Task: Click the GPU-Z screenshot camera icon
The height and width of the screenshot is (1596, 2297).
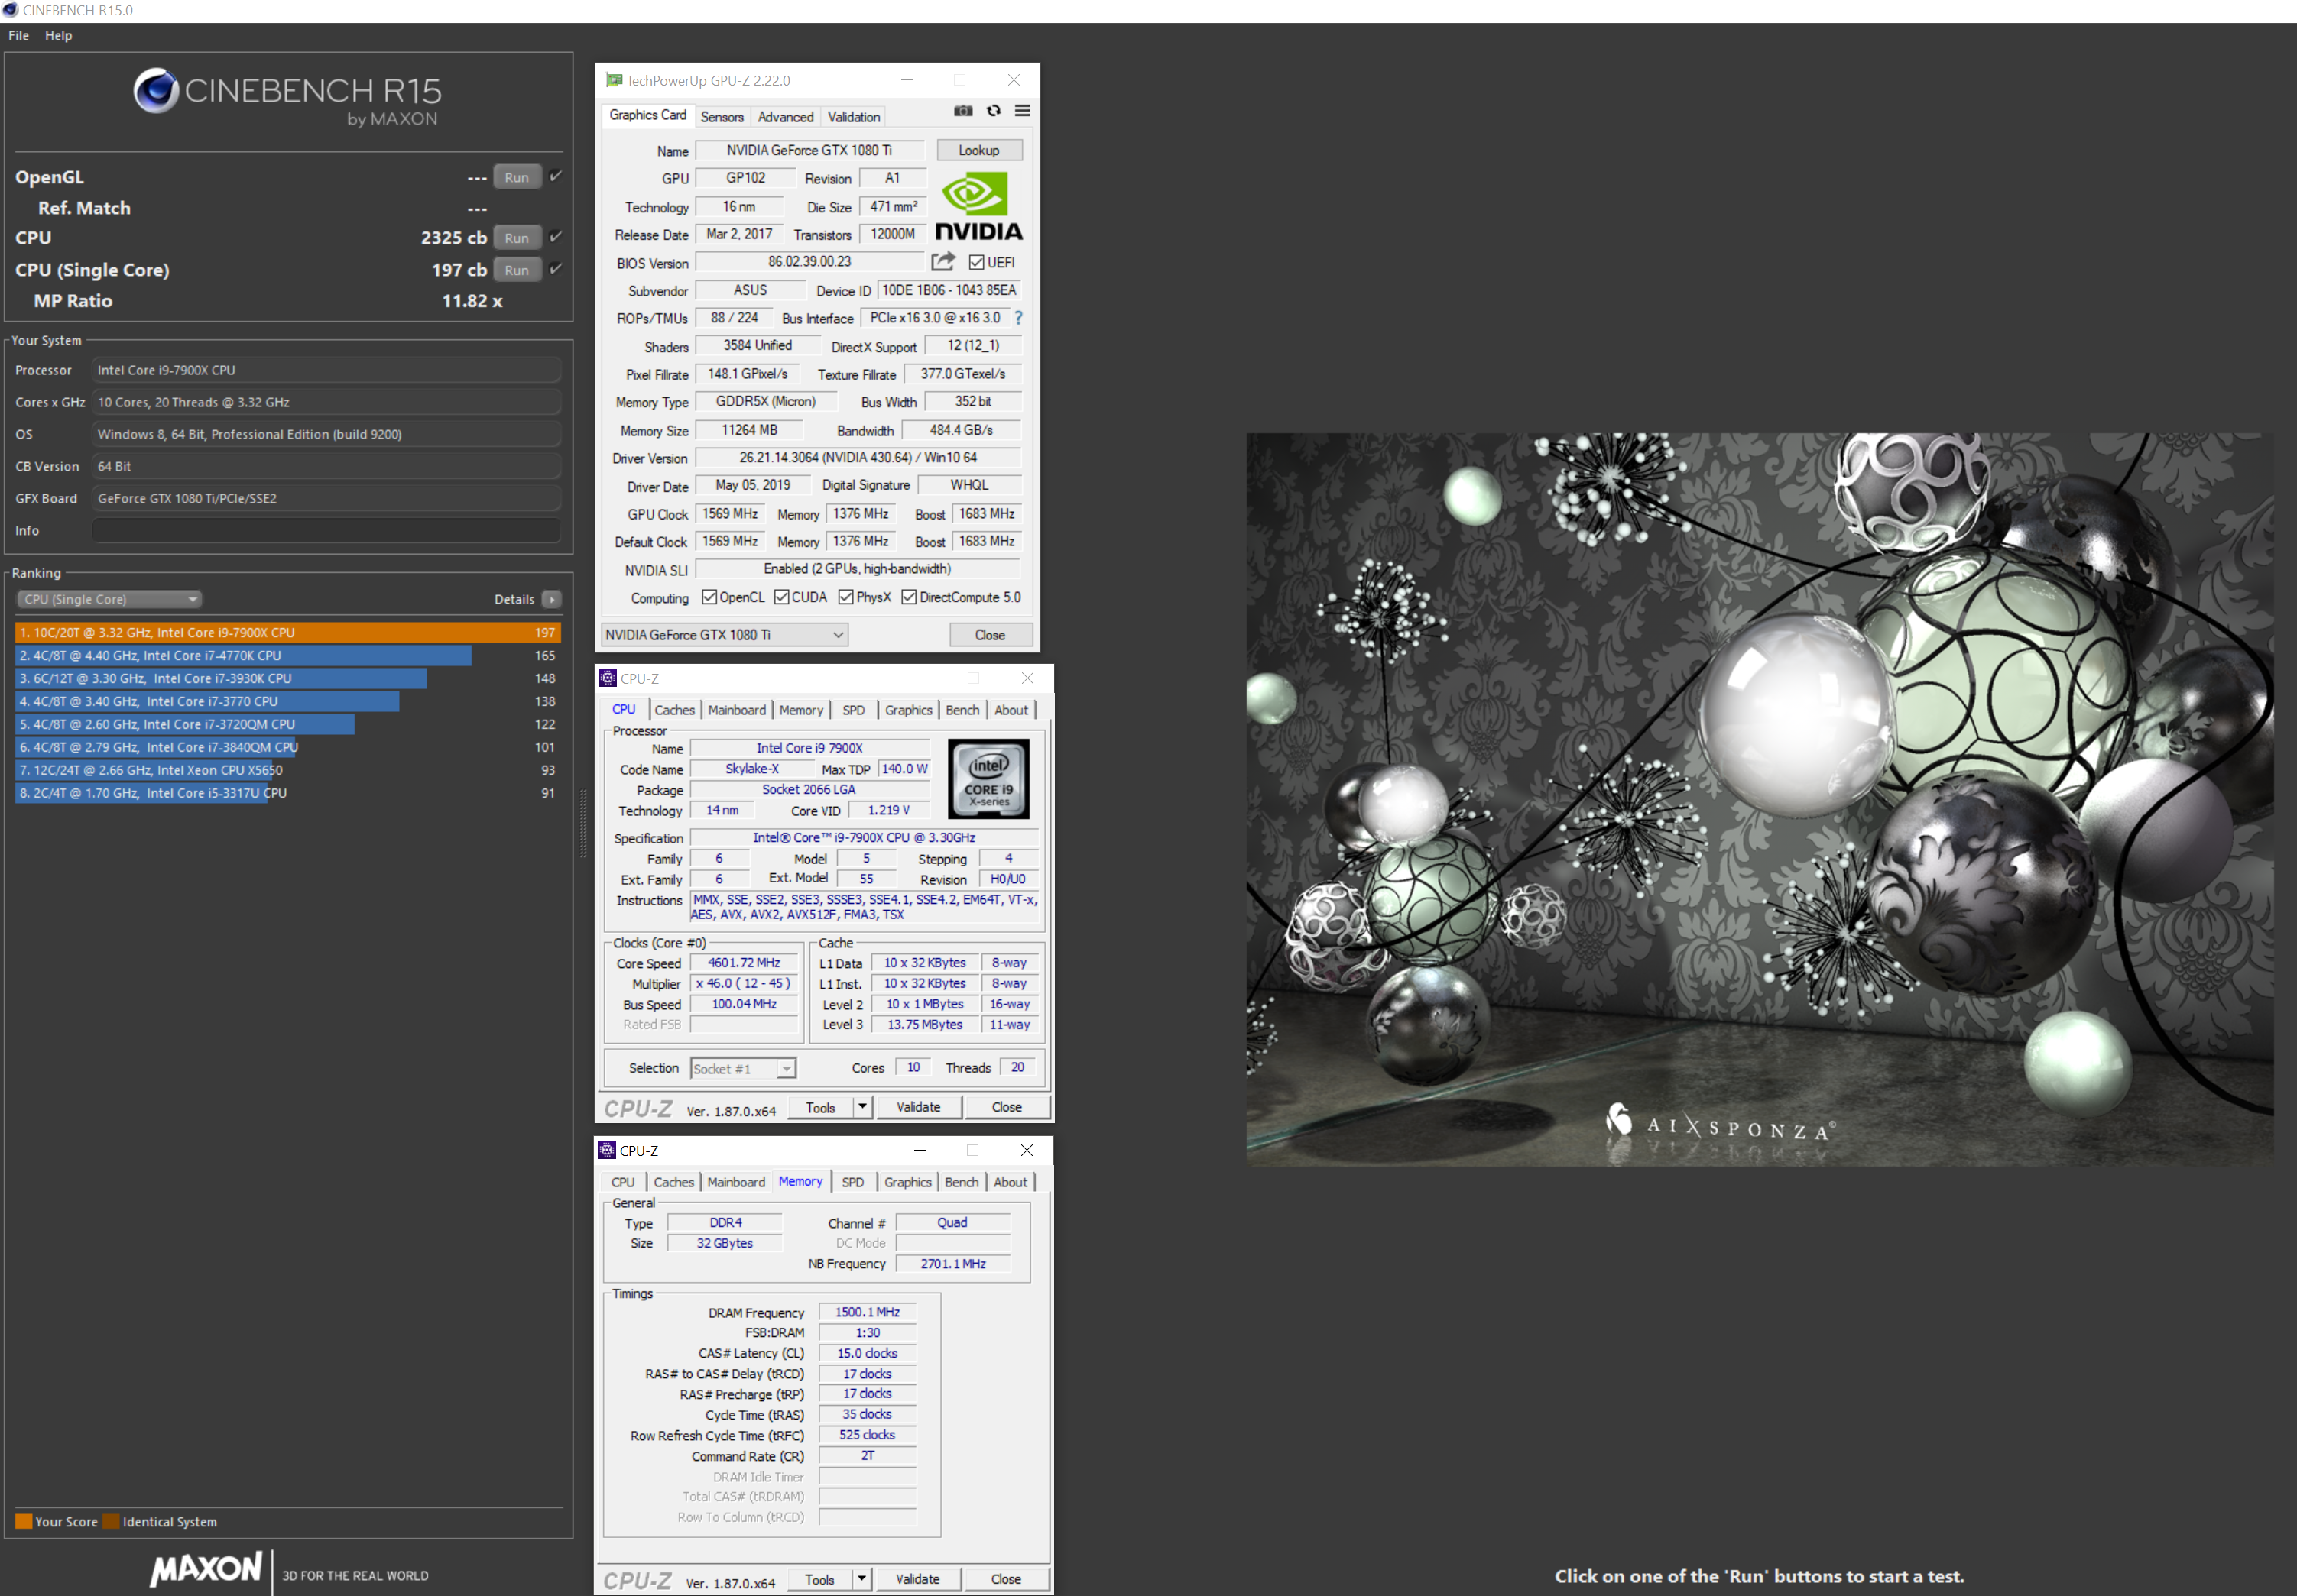Action: (x=962, y=111)
